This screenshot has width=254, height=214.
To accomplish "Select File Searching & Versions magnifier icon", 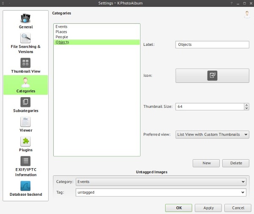I will (25, 38).
